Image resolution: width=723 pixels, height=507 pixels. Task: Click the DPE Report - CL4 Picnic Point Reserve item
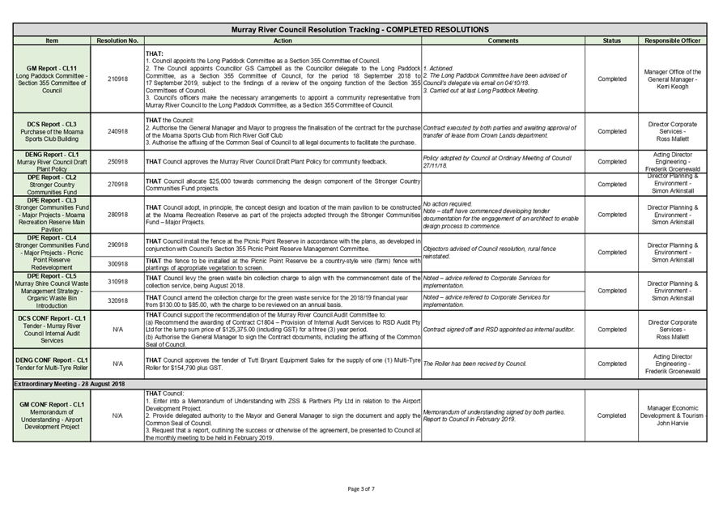pos(52,253)
